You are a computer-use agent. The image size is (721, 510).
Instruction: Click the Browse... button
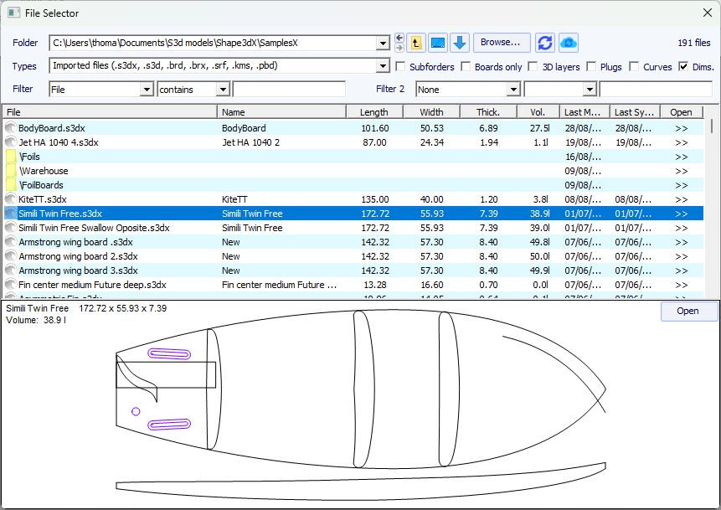(501, 43)
